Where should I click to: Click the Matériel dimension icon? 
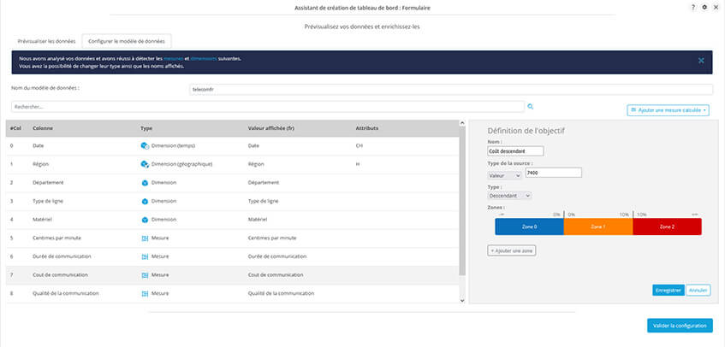tap(145, 219)
